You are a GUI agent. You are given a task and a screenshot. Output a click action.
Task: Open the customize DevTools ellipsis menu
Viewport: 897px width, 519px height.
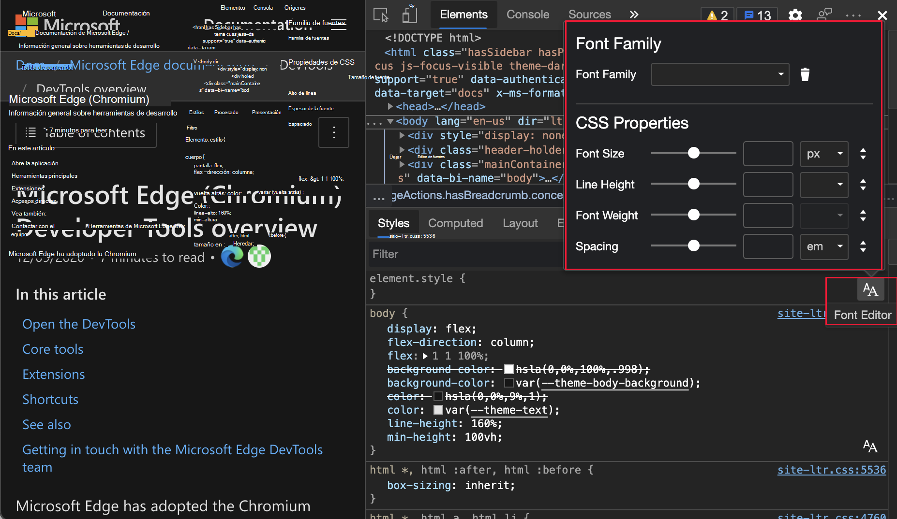[x=853, y=15]
